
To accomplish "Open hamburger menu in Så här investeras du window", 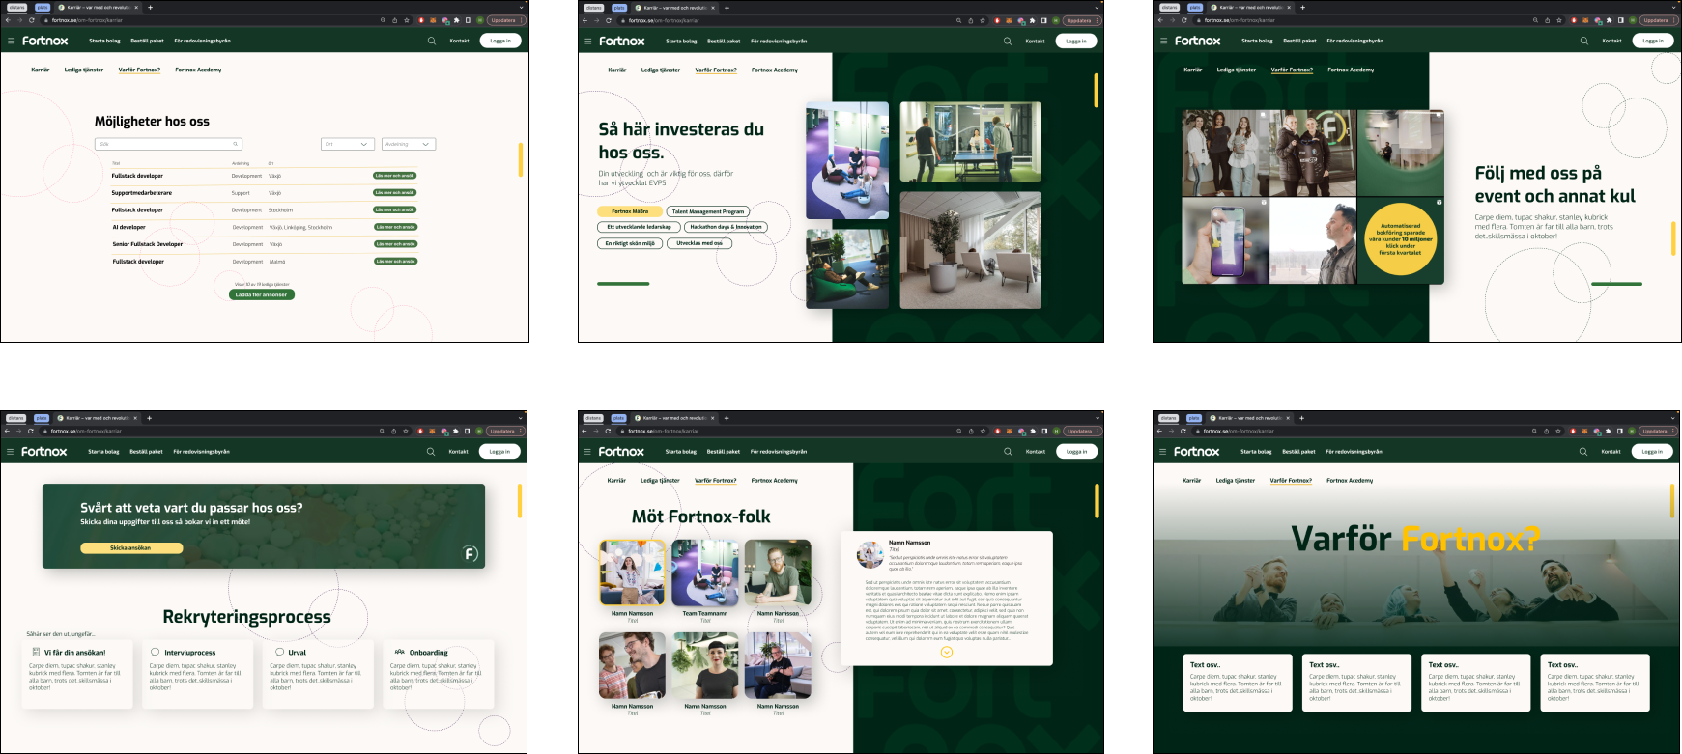I will coord(587,41).
